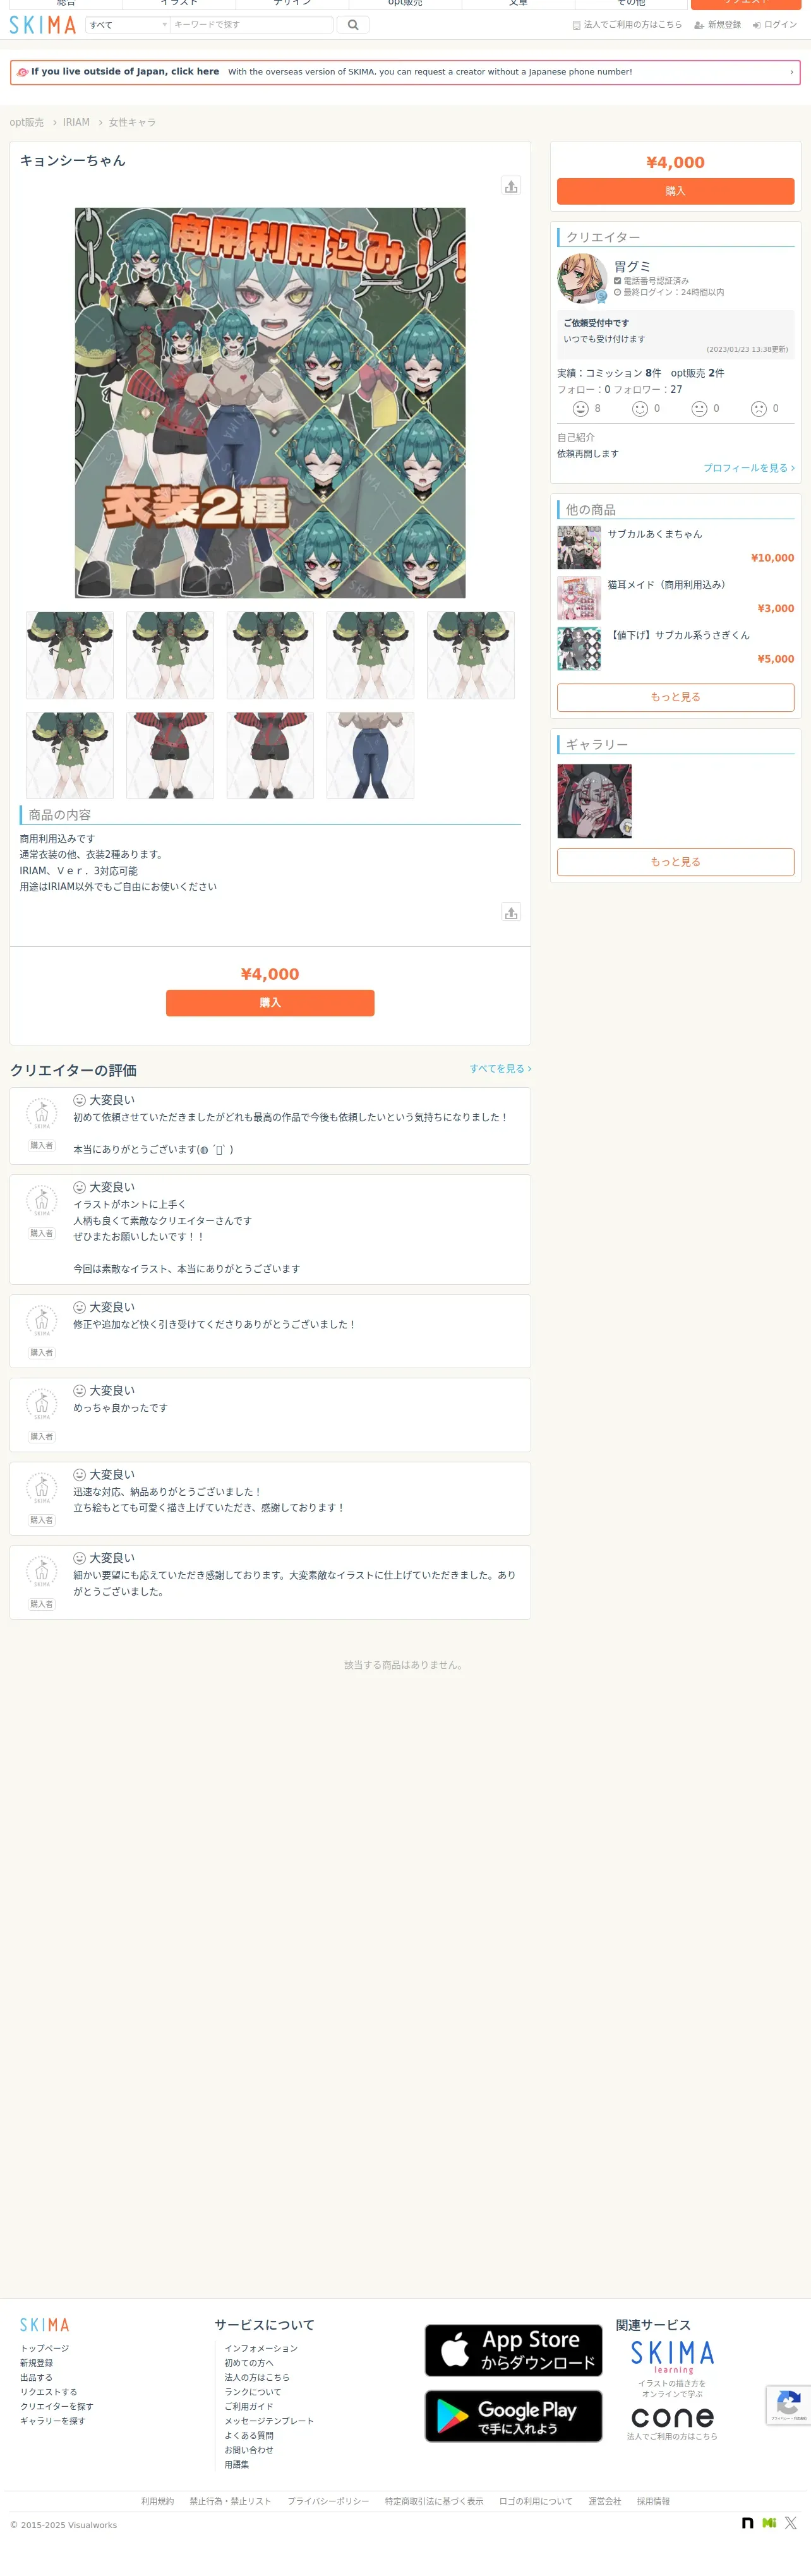811x2576 pixels.
Task: Open お問い合わせ footer link
Action: click(x=249, y=2450)
